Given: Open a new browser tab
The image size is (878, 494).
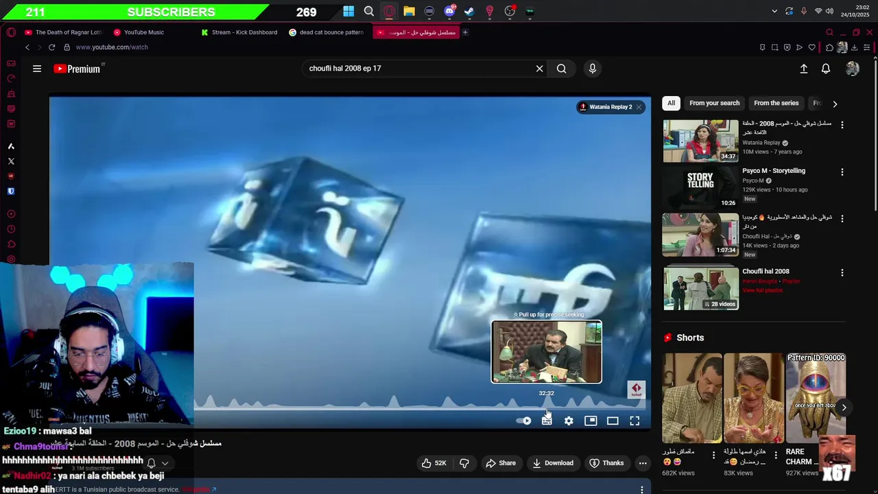Looking at the screenshot, I should pos(465,32).
